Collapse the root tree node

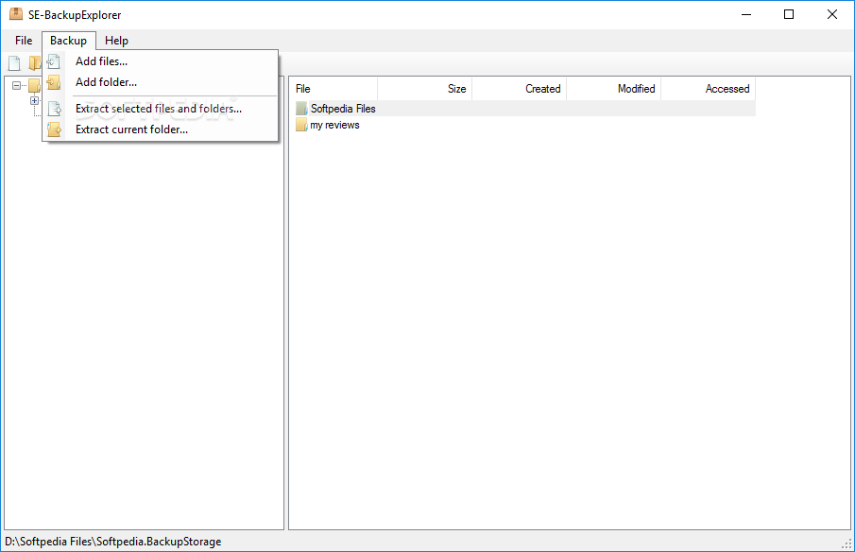(x=16, y=85)
